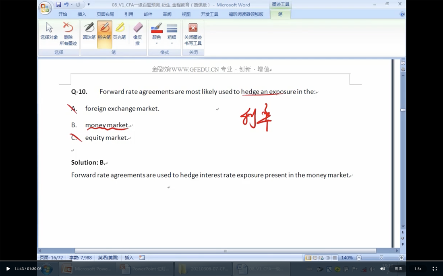Switch to Print Layout view
Screen dimensions: 443x276
[x=308, y=258]
